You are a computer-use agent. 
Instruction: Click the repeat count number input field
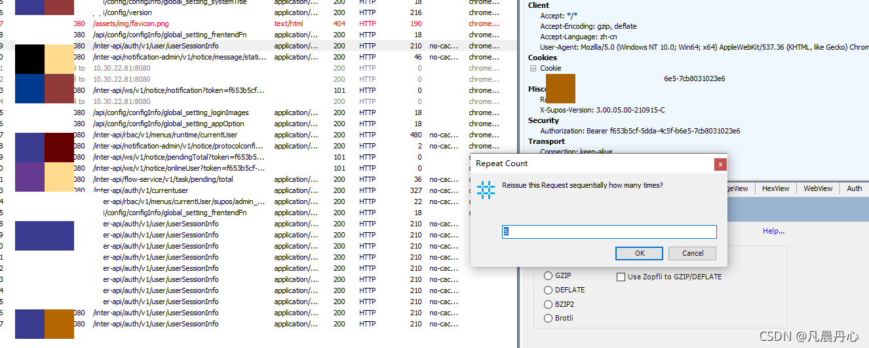tap(609, 232)
